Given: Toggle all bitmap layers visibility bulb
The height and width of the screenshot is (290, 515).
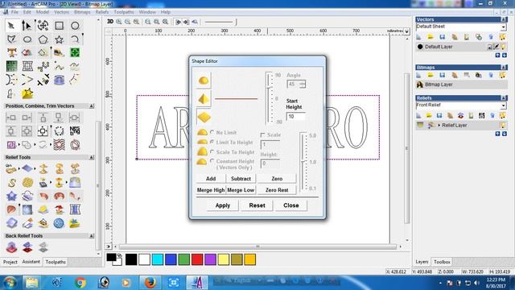Looking at the screenshot, I should (502, 75).
